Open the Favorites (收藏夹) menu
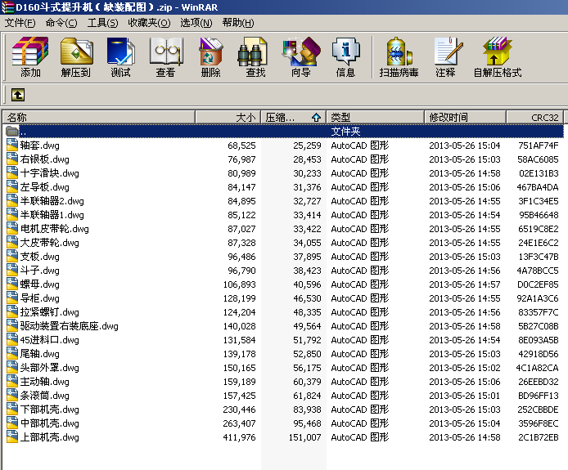Screen dimensions: 568x470 coord(149,23)
